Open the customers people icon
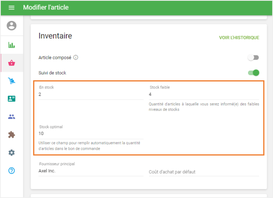 click(12, 117)
